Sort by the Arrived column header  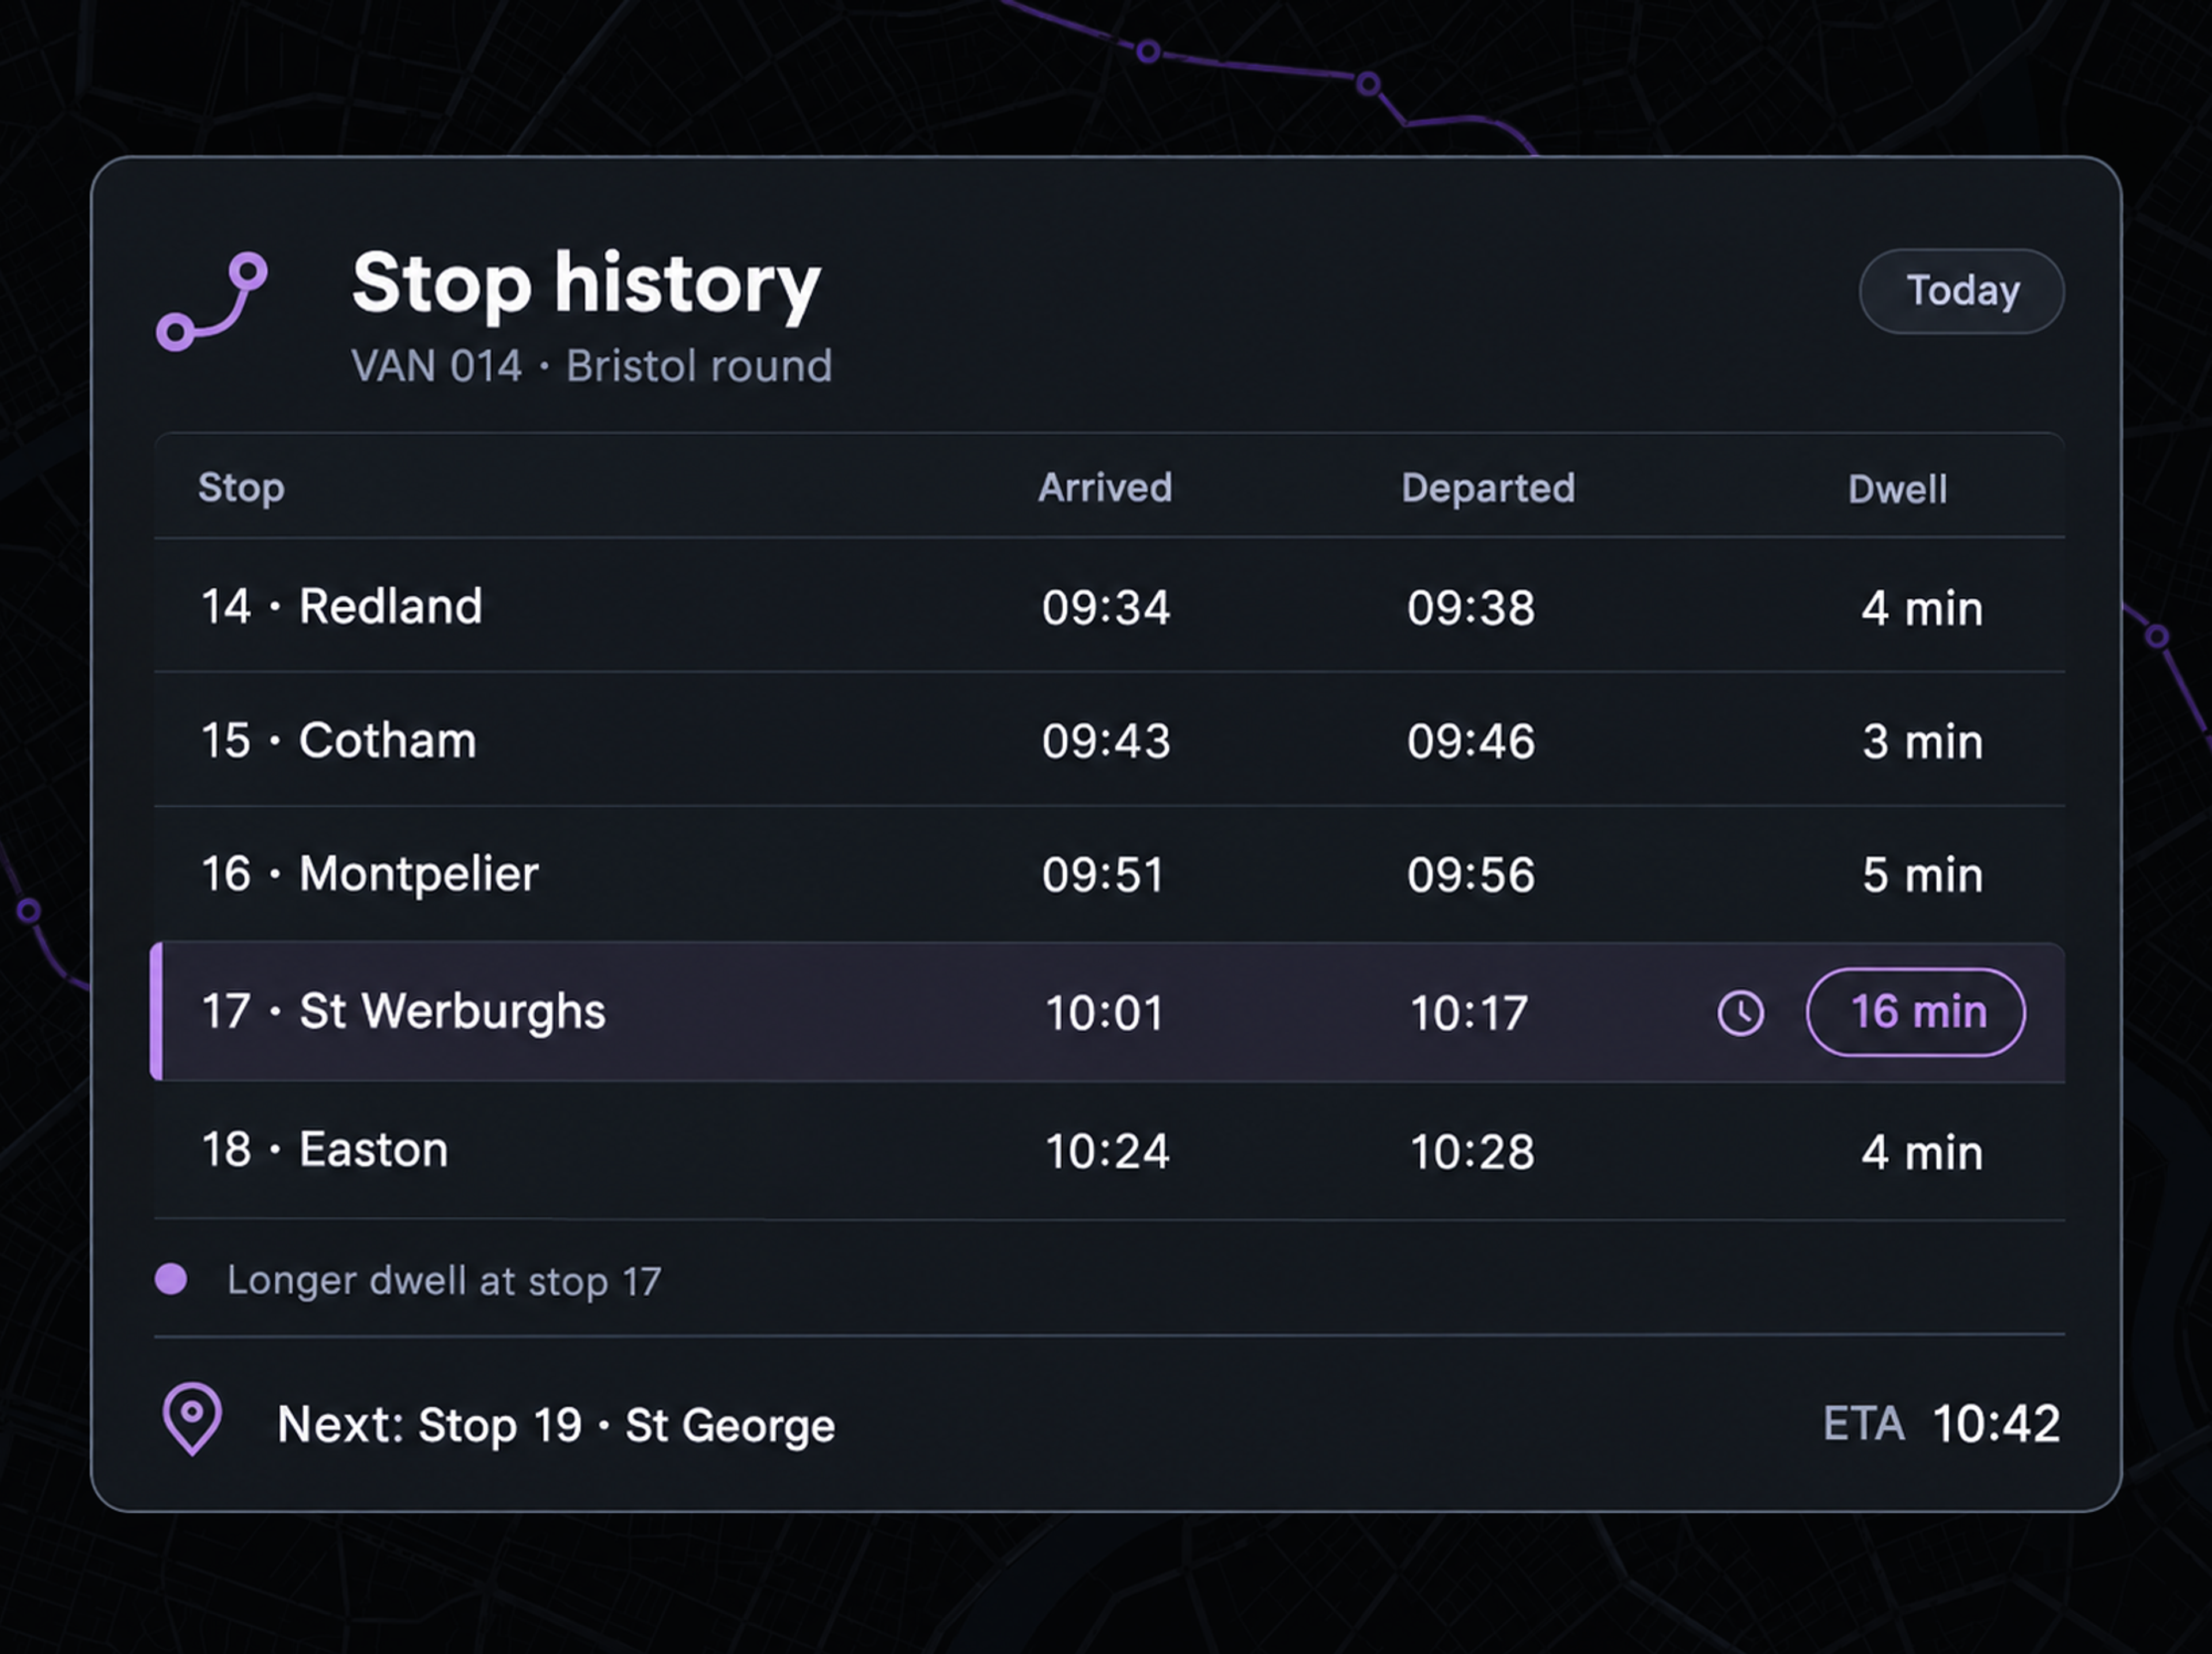coord(1105,488)
